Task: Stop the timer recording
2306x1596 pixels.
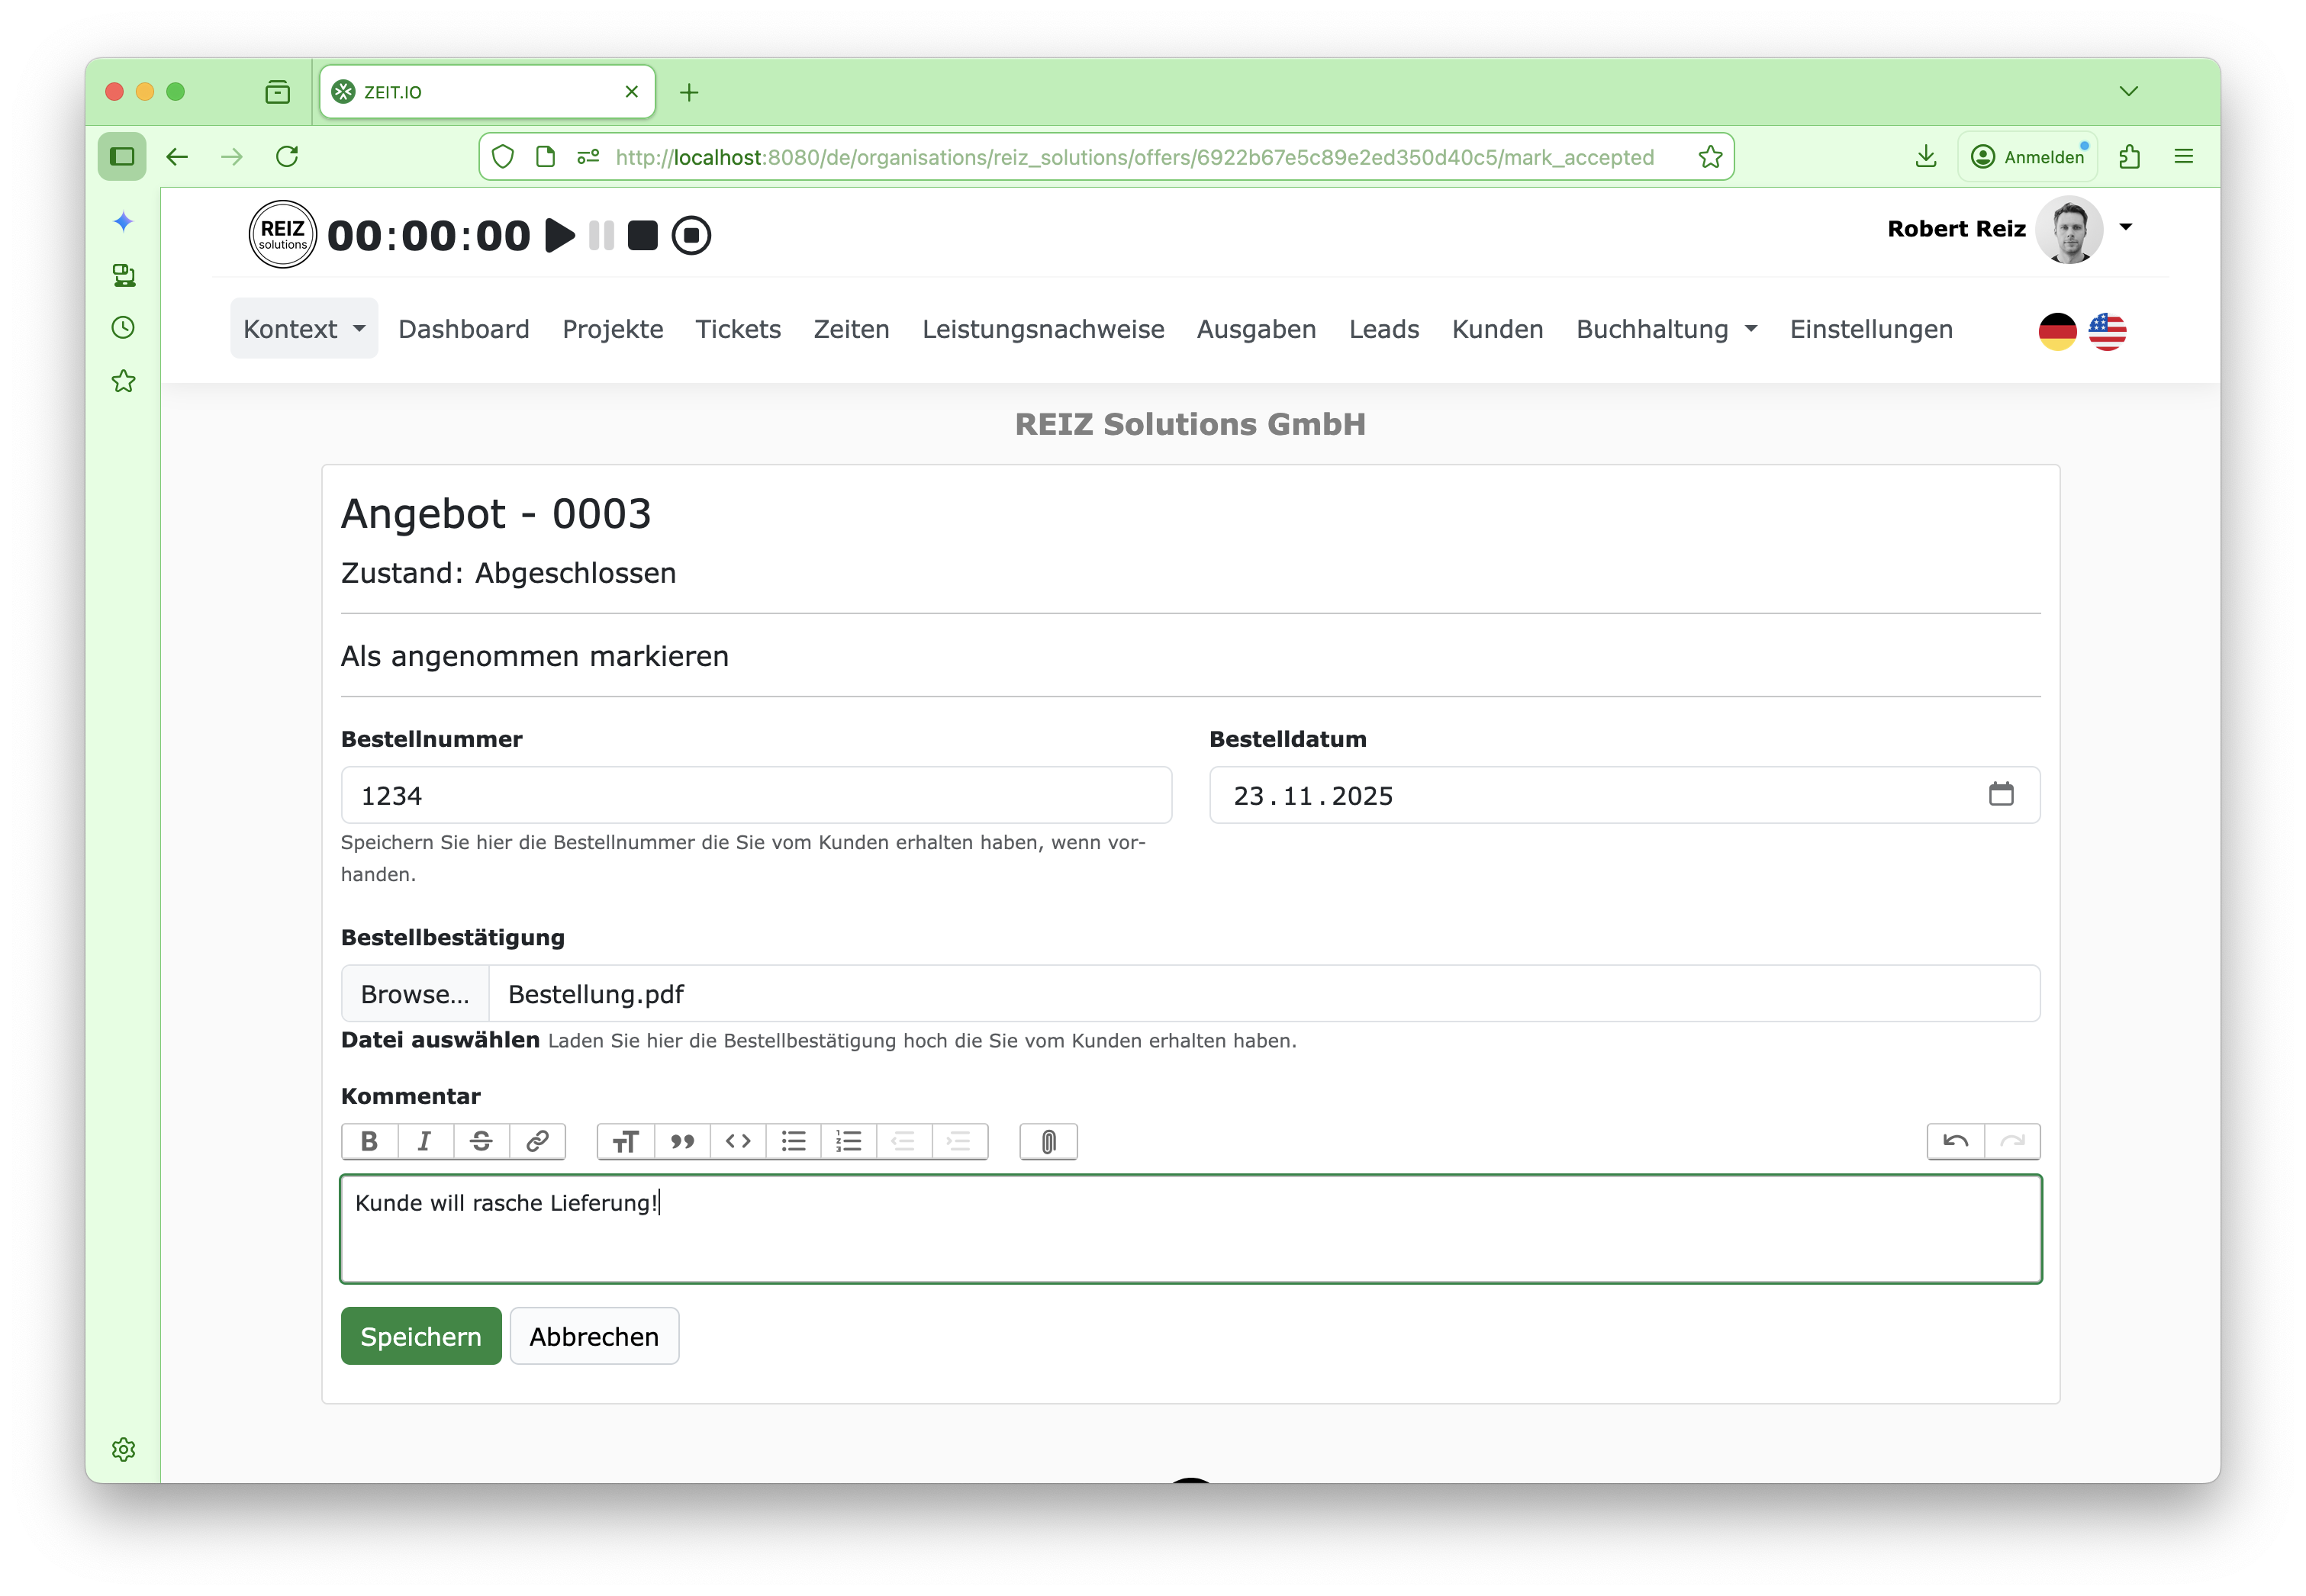Action: [643, 235]
